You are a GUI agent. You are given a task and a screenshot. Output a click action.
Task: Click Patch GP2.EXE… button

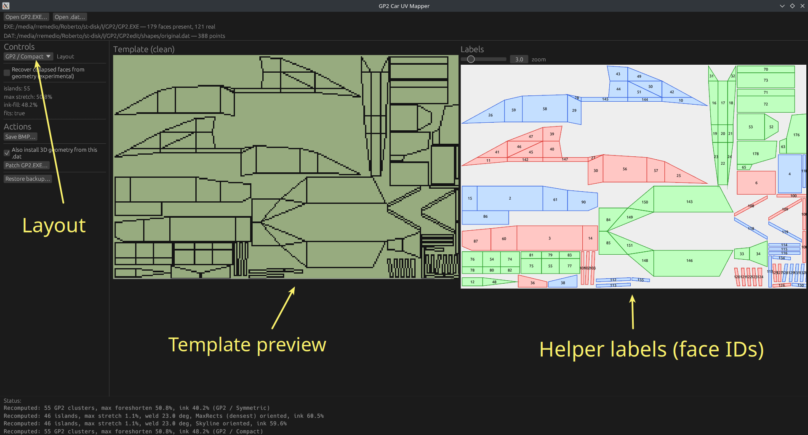pos(27,165)
